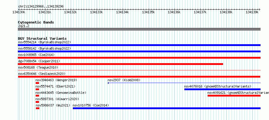The height and width of the screenshot is (120, 269).
Task: Open nsv5897301 (Almarri2020) label
Action: pyautogui.click(x=57, y=99)
